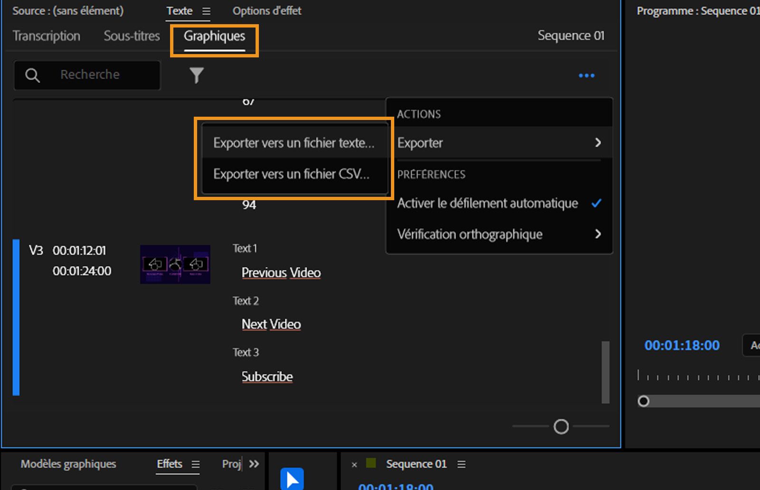Select the graphic clip thumbnail on V3
The width and height of the screenshot is (760, 490).
click(175, 264)
